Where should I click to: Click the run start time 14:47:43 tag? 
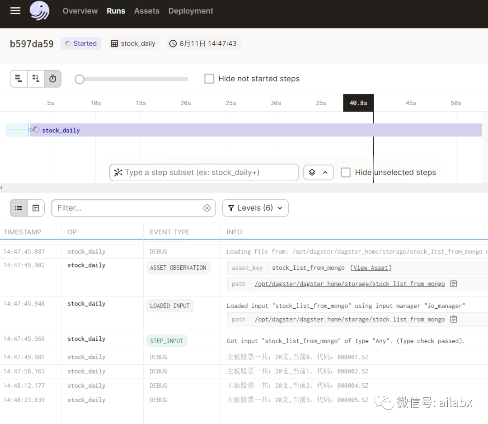click(203, 43)
